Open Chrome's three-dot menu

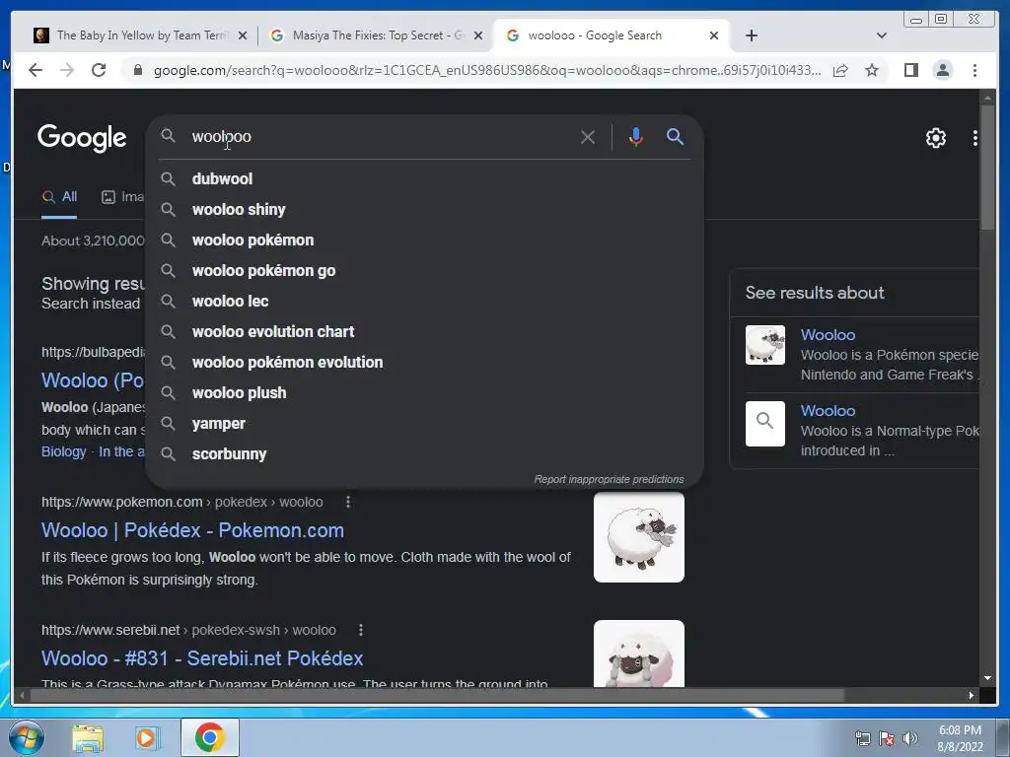pos(975,70)
